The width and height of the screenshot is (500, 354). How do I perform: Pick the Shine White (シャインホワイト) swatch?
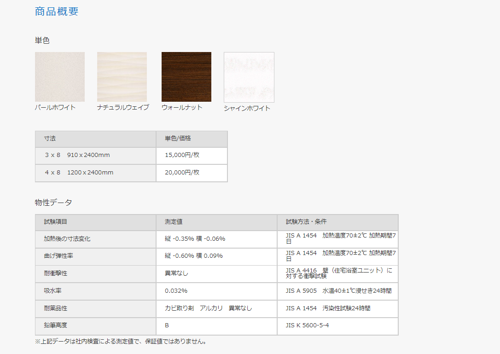(249, 77)
